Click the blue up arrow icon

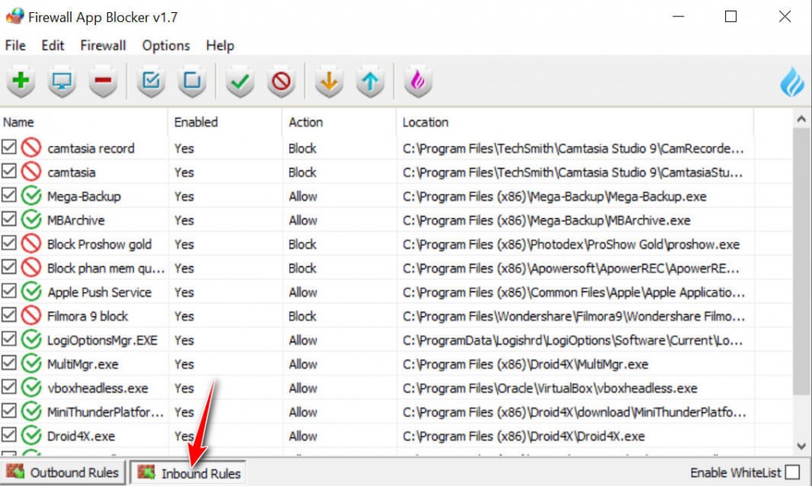[370, 82]
